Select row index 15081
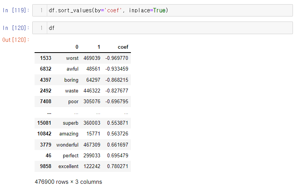Viewport: 296px width, 188px height. (x=44, y=123)
